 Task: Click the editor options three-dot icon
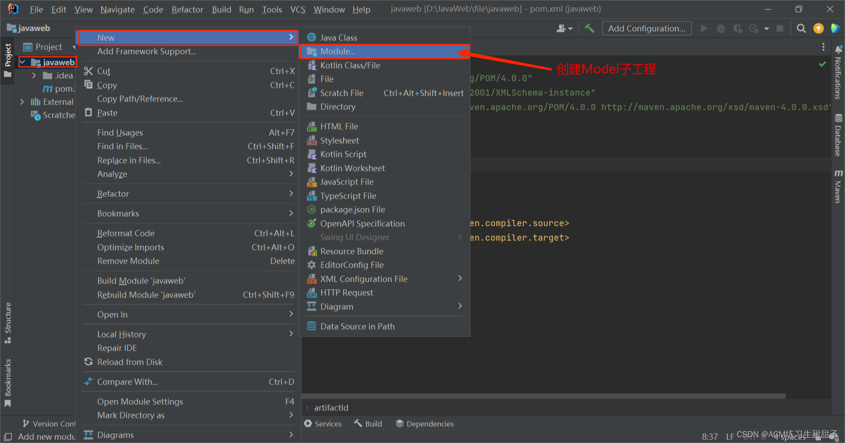(x=823, y=47)
